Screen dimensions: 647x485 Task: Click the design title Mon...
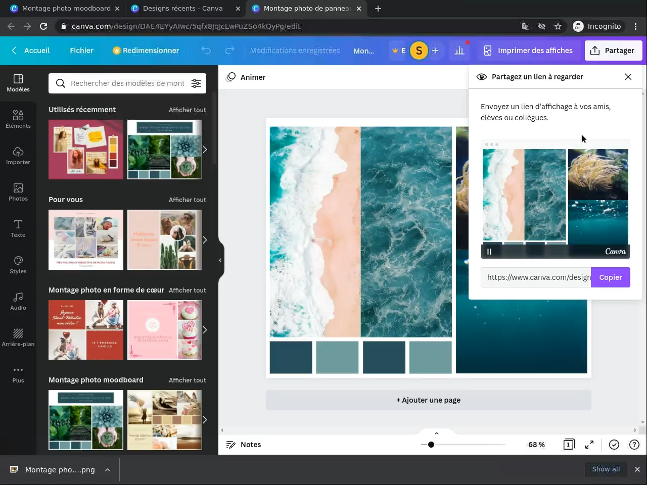(364, 51)
